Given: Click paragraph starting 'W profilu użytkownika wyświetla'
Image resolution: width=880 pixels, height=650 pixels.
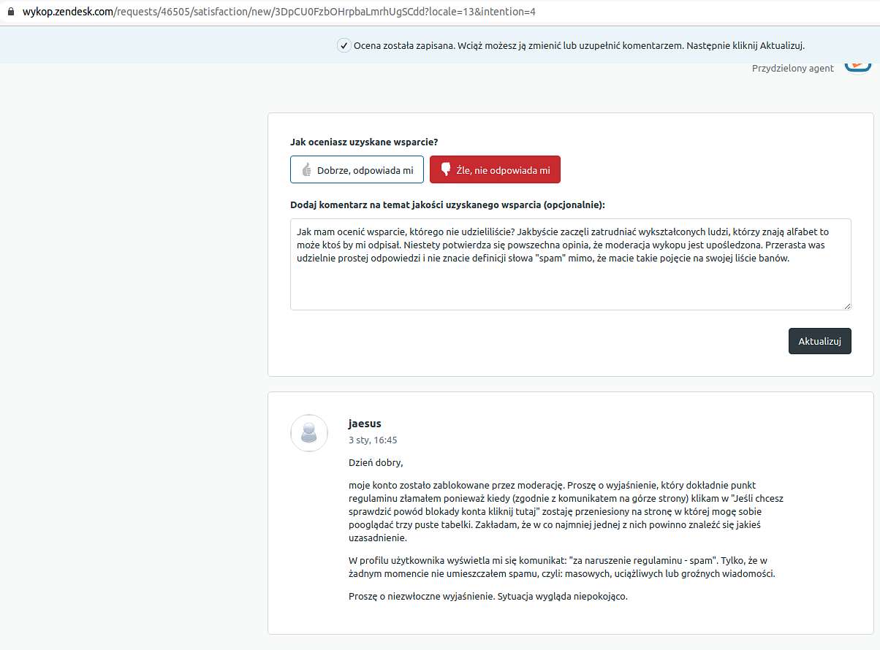Looking at the screenshot, I should 561,567.
